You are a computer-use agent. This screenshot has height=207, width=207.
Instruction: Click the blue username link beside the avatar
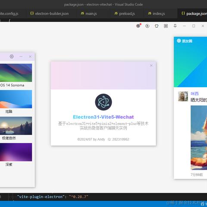coord(194,94)
